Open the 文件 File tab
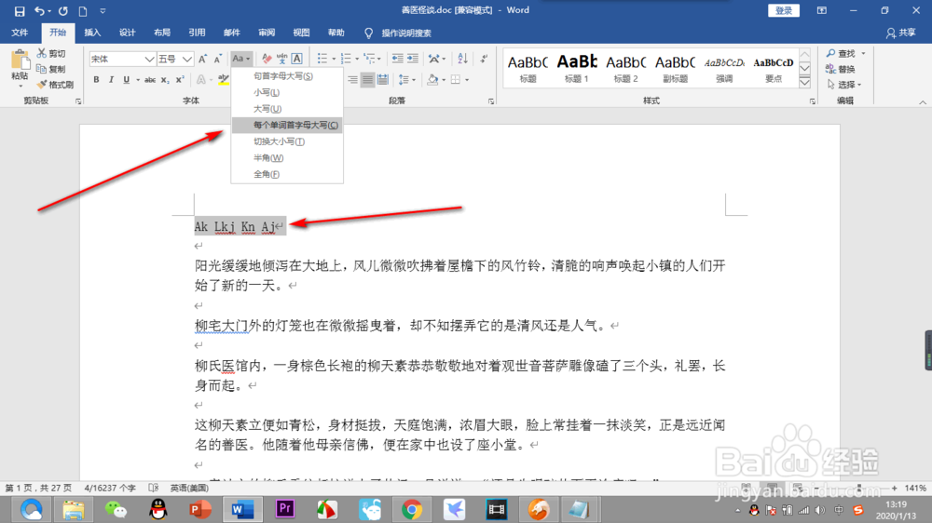This screenshot has width=932, height=523. tap(20, 33)
